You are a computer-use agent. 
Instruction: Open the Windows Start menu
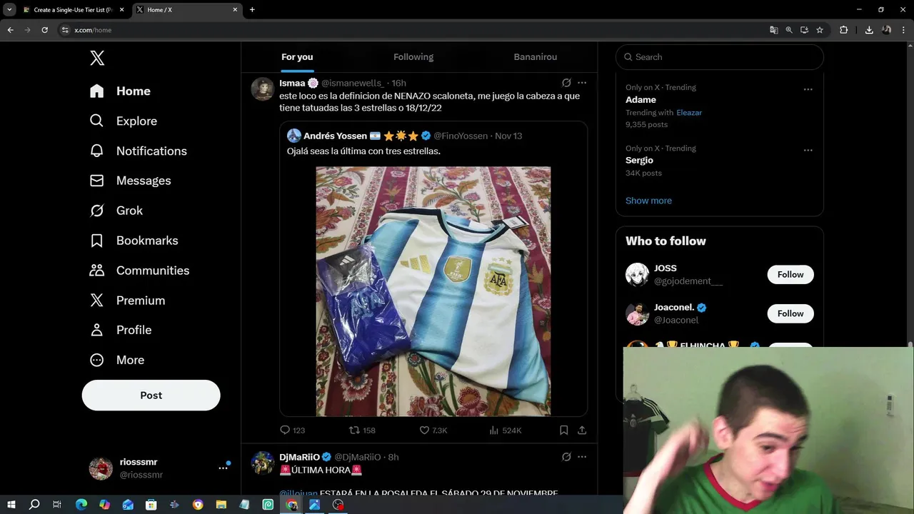click(x=11, y=505)
